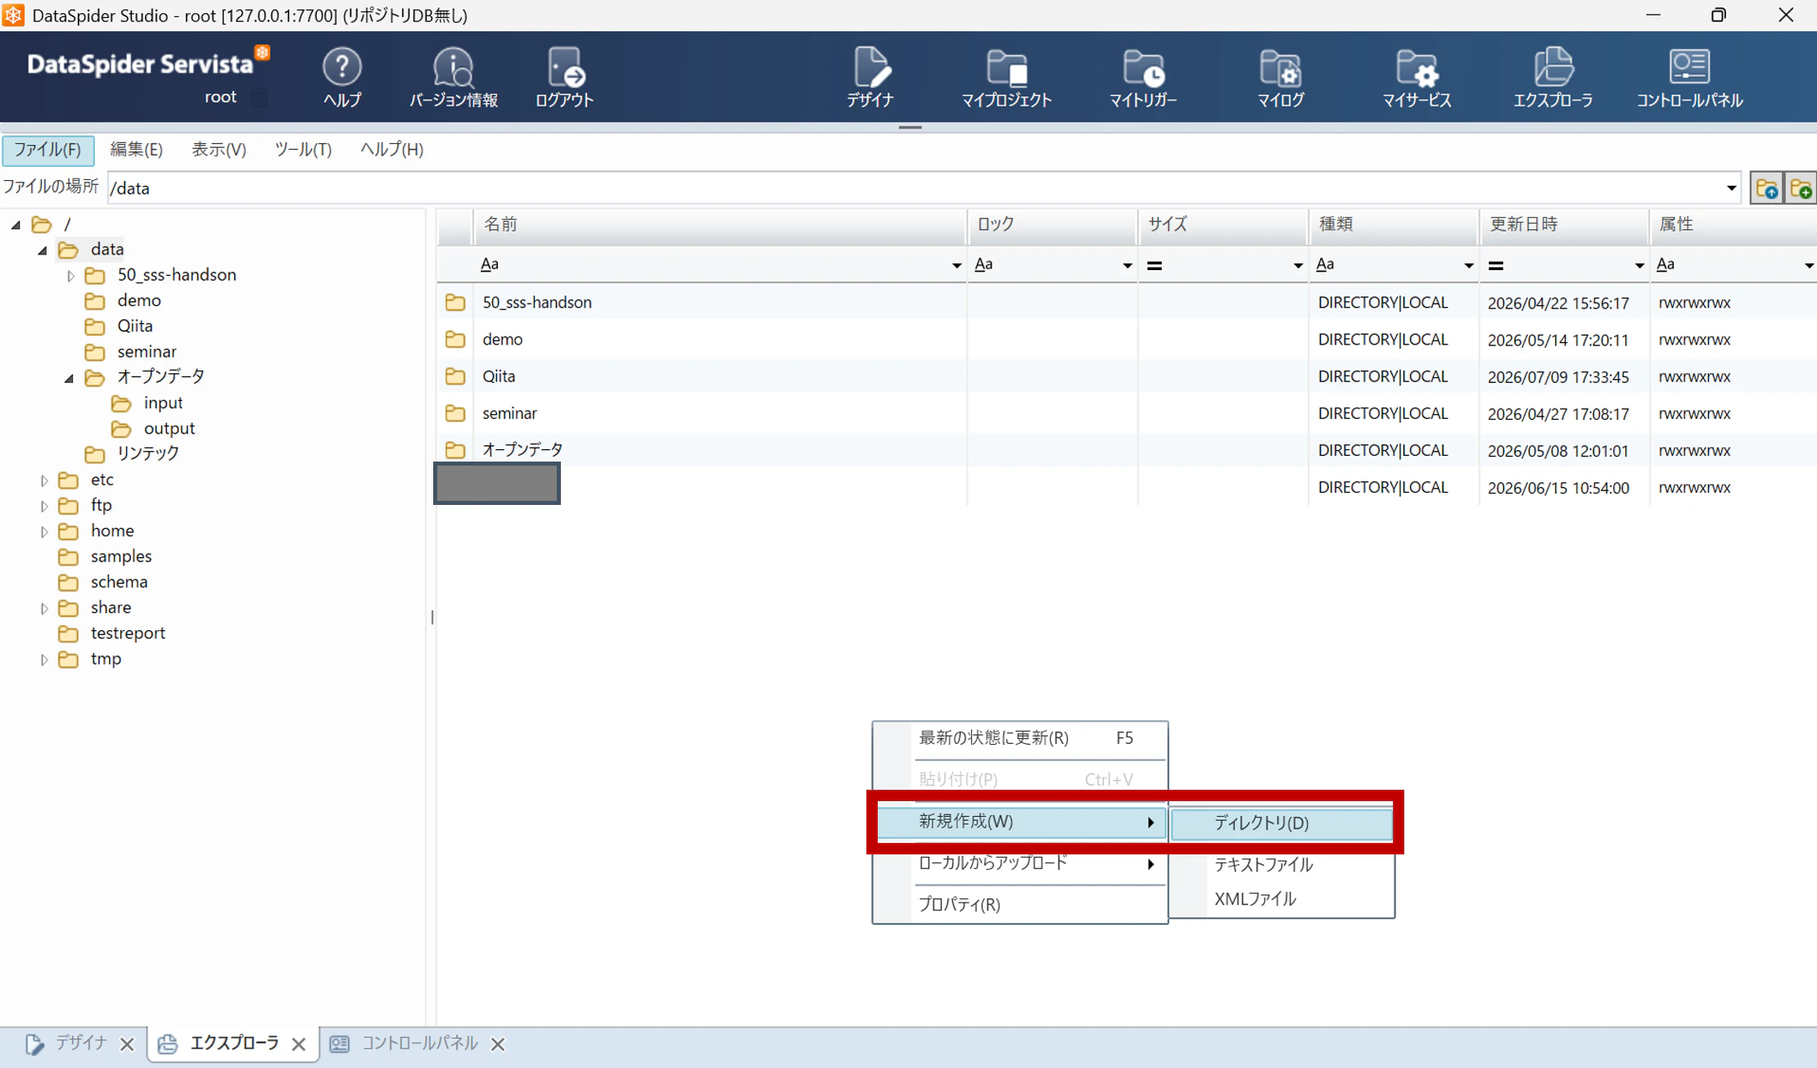1817x1068 pixels.
Task: Open the ツール(T) menu
Action: point(303,150)
